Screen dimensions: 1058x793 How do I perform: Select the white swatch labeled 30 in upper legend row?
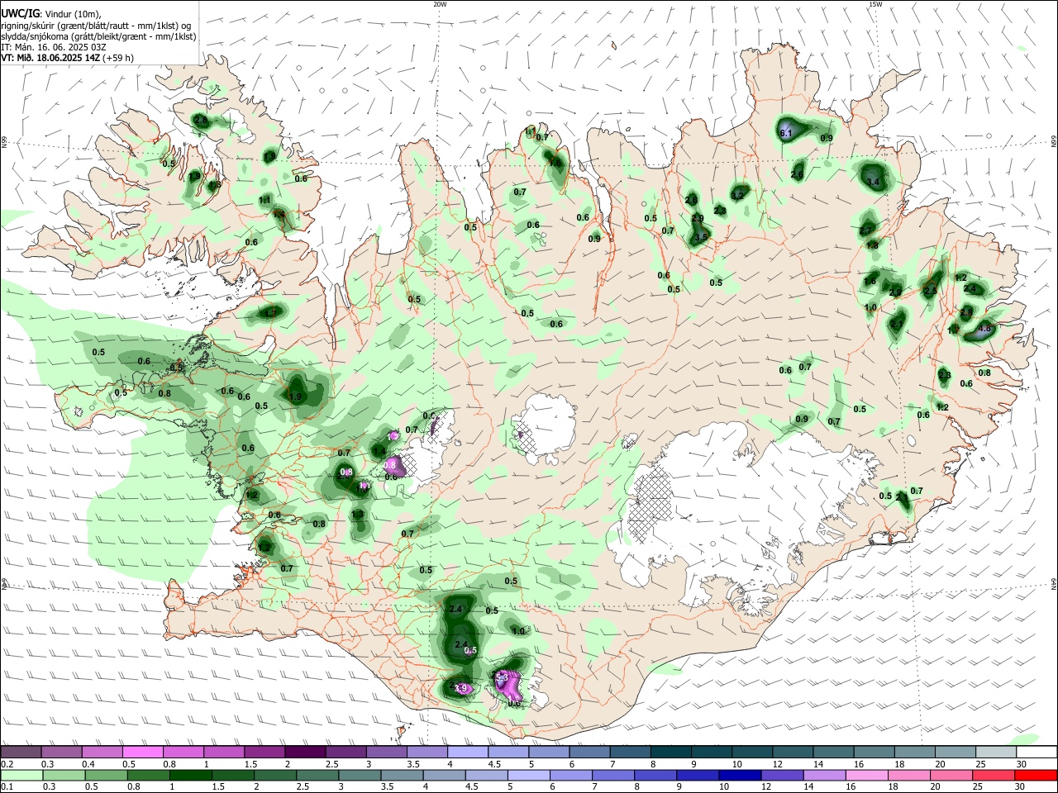pos(1037,753)
